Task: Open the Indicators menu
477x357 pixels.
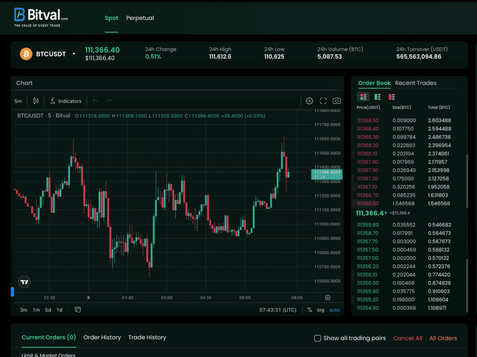Action: point(66,101)
